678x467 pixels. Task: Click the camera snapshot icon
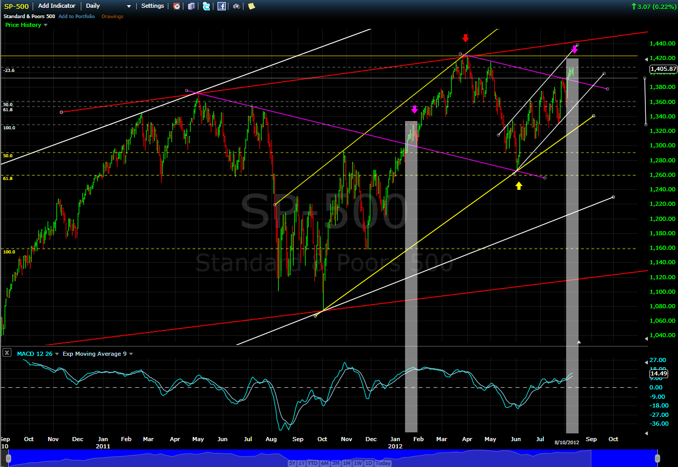click(236, 6)
